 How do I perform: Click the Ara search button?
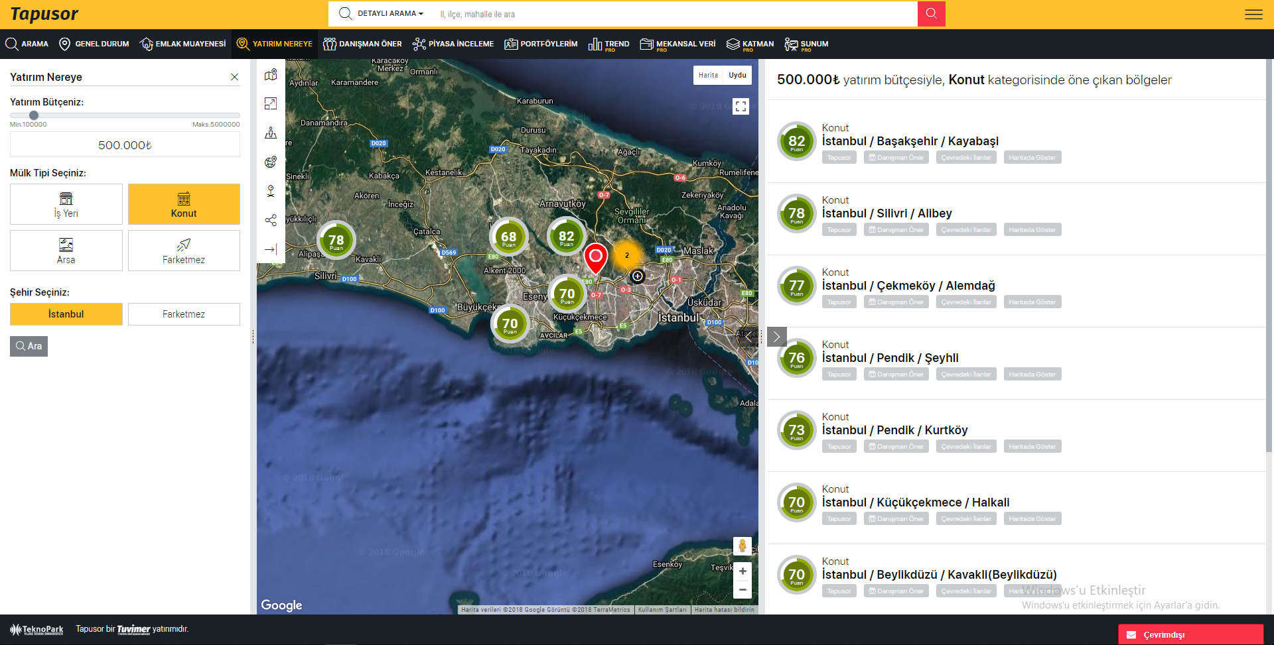(x=29, y=346)
